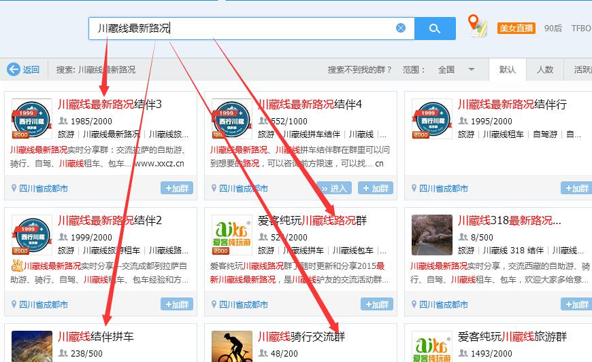Click 加群 for 川藏线最新路况结伴3
Viewport: 592px width, 362px height.
177,188
